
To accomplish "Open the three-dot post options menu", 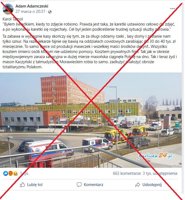I will [173, 9].
